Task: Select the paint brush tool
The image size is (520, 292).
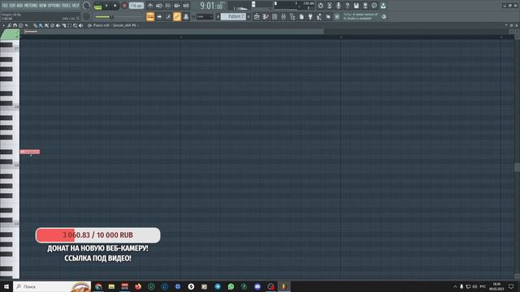Action: [41, 25]
